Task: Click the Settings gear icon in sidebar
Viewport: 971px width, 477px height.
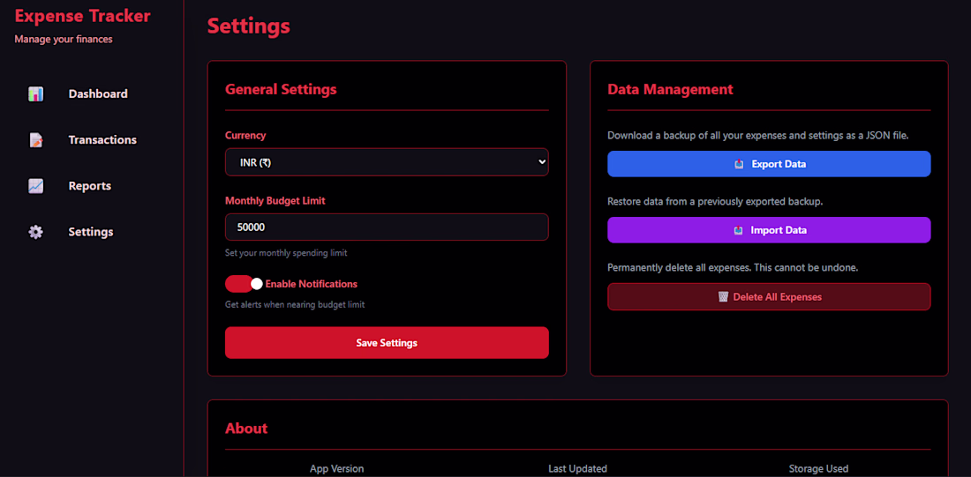Action: [x=36, y=232]
